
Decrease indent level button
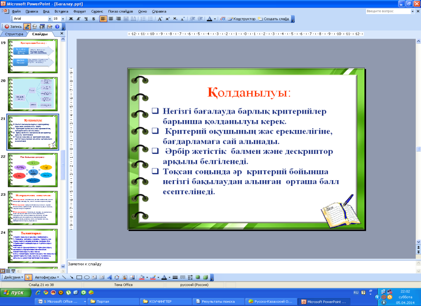pos(192,19)
